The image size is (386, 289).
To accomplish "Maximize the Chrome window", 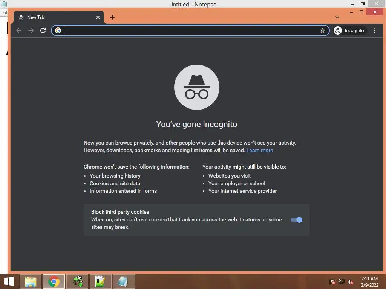I will pyautogui.click(x=361, y=12).
